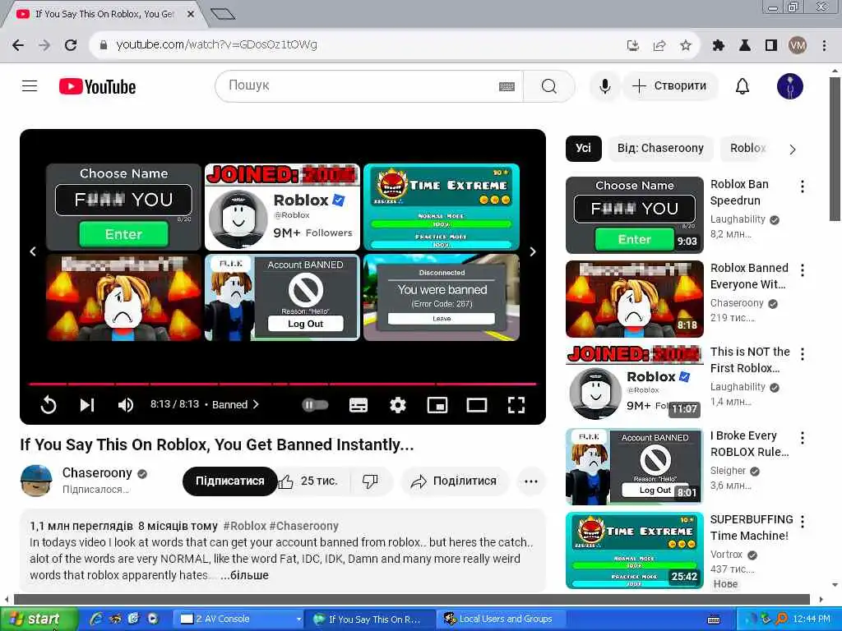This screenshot has width=842, height=631.
Task: Switch to theater mode
Action: [x=477, y=405]
